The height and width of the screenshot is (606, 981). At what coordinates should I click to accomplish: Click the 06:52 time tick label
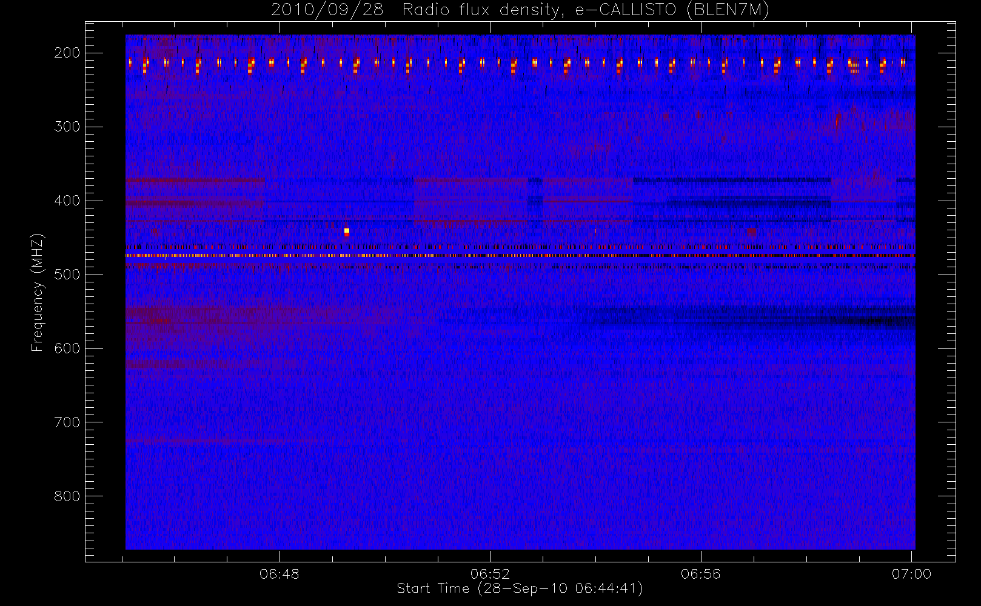click(x=490, y=574)
